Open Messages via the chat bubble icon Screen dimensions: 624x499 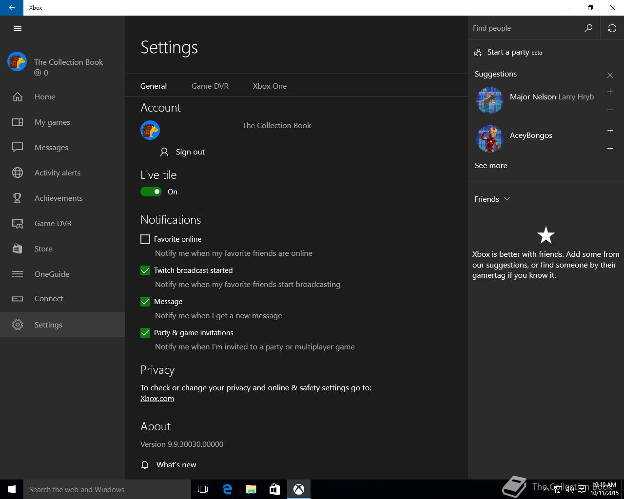point(18,147)
